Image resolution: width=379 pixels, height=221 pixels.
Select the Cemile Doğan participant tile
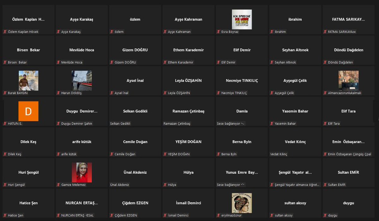point(135,142)
